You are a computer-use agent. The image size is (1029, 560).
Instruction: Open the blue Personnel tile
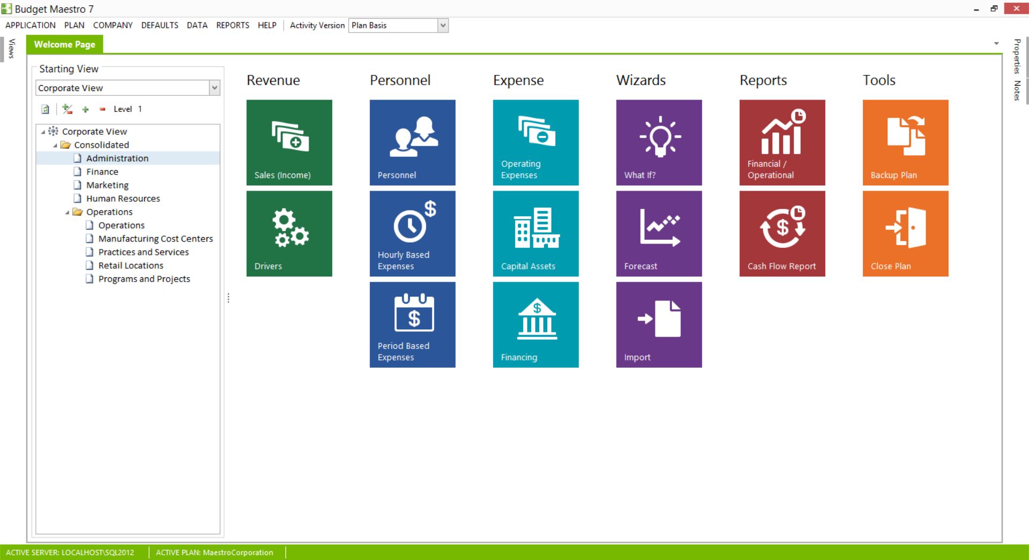[413, 142]
